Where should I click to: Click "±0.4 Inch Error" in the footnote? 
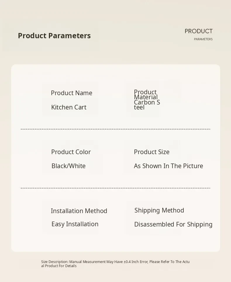136,262
